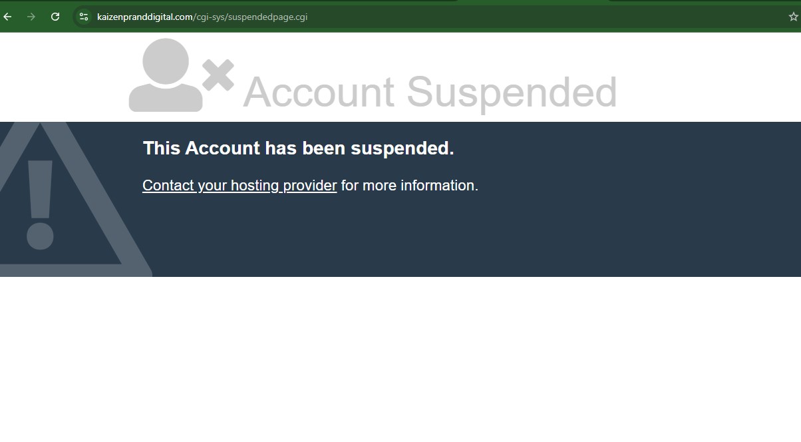Screen dimensions: 801x442
Task: Click the faded warning triangle graphic
Action: pos(67,199)
